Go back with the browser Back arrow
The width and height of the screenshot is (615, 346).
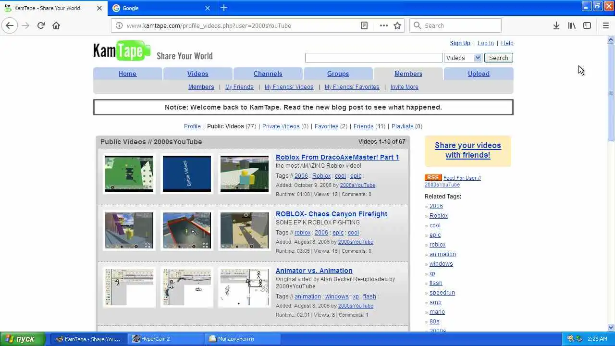tap(10, 25)
